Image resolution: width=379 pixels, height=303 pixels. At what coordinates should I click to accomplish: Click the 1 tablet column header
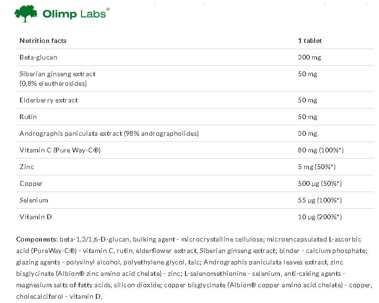pyautogui.click(x=309, y=40)
